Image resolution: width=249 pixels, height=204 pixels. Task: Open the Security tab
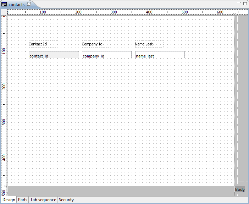pyautogui.click(x=66, y=200)
